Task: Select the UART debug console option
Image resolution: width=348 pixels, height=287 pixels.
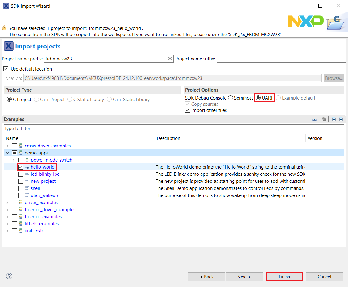Action: [258, 98]
